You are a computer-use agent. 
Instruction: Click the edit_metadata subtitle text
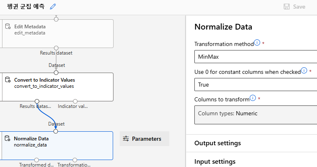pyautogui.click(x=30, y=33)
